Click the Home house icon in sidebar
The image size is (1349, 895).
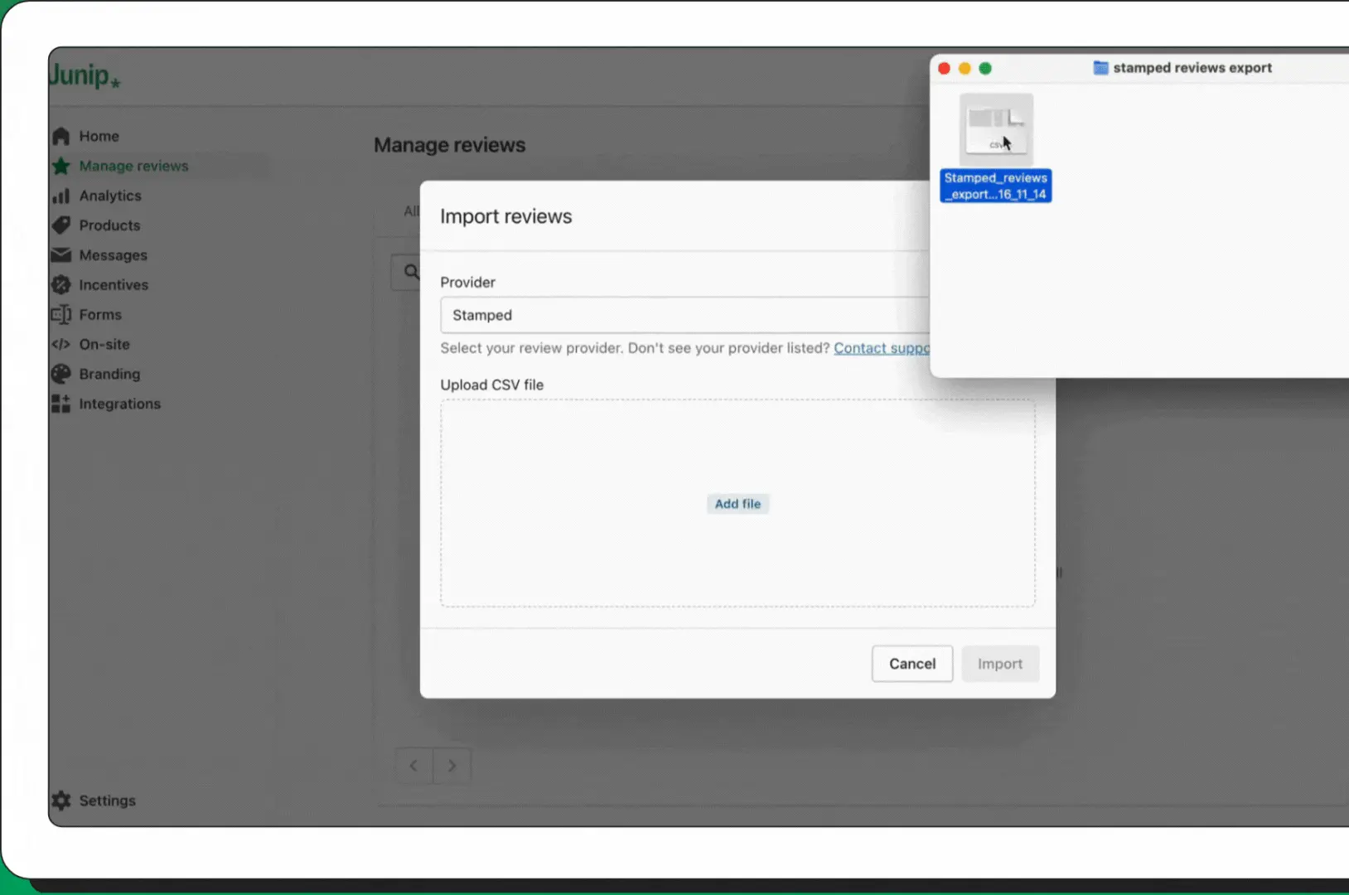pyautogui.click(x=60, y=136)
